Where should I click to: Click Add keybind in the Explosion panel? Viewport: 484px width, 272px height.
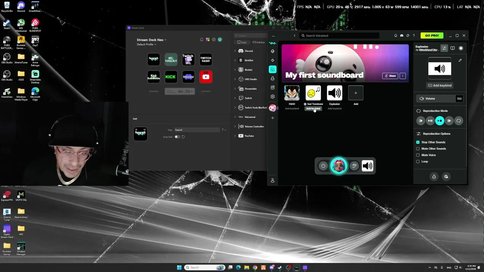point(440,85)
